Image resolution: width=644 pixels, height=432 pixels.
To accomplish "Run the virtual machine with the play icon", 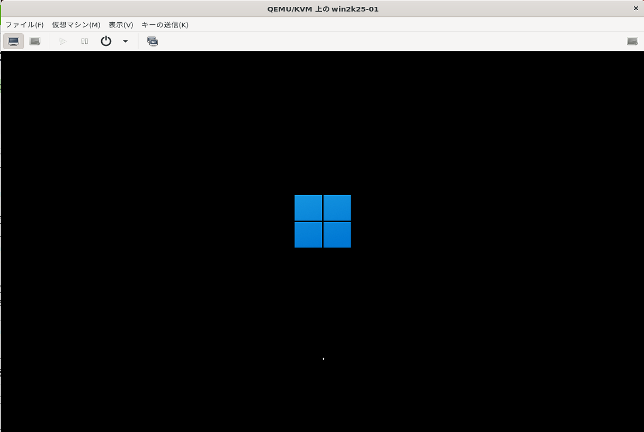I will pos(63,41).
